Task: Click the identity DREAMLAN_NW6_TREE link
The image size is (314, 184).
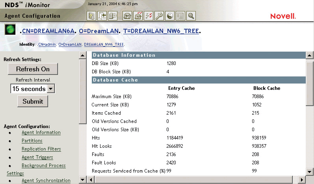Action: point(104,45)
